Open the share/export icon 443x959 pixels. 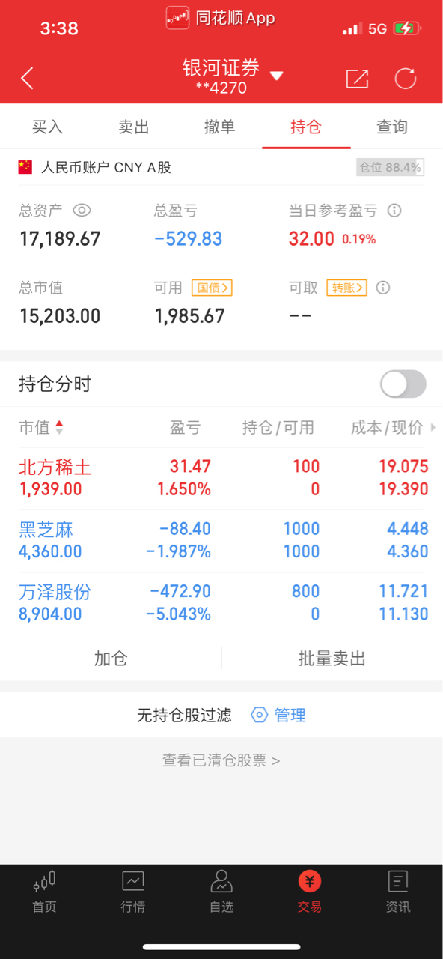pos(357,79)
